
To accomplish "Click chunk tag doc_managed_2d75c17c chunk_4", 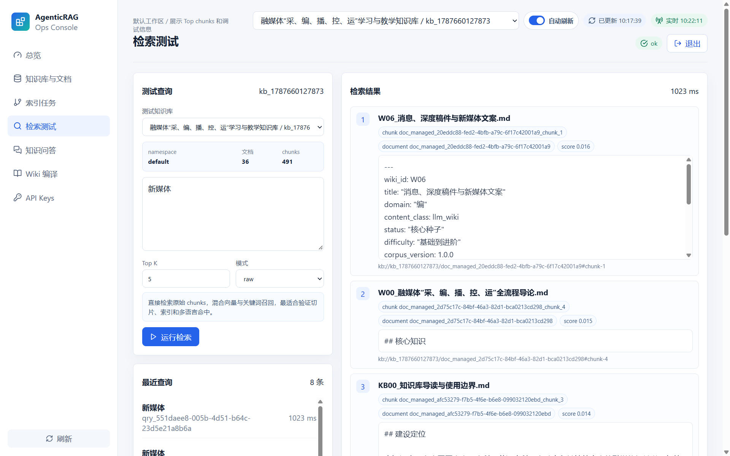I will [473, 307].
